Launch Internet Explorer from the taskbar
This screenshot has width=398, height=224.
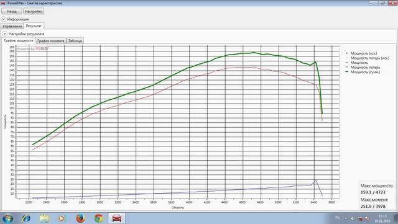(26, 218)
